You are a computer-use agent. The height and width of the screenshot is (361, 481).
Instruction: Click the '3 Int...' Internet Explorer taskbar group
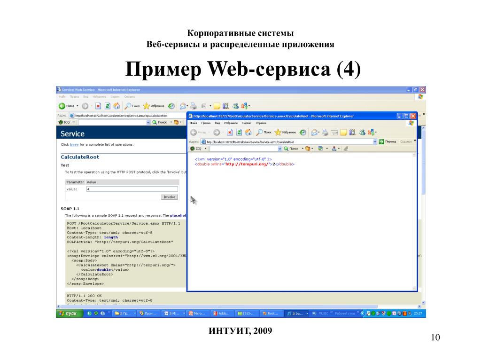tap(297, 314)
